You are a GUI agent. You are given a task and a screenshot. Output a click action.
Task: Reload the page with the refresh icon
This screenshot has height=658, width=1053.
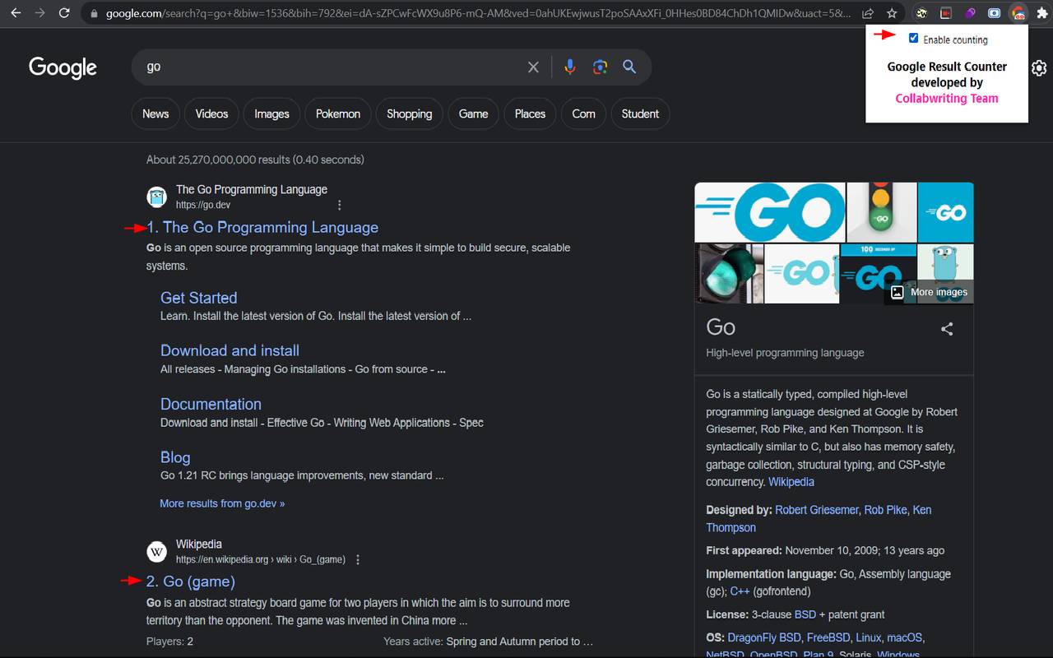click(x=64, y=13)
